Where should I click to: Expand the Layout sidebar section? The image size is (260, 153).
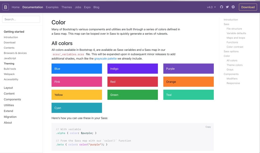point(8,88)
